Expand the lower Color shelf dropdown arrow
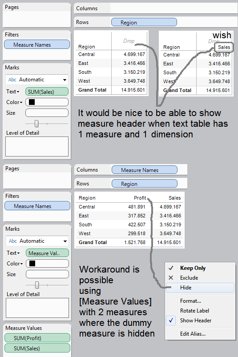The image size is (238, 357). pos(22,264)
